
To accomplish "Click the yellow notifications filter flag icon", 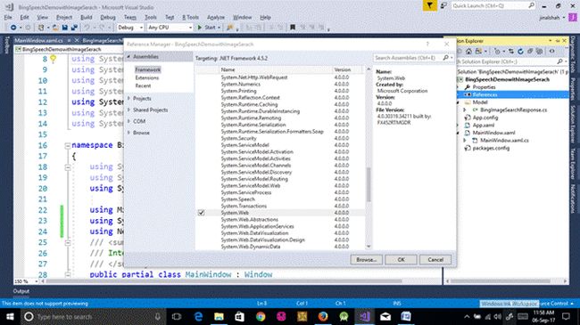I will click(429, 5).
